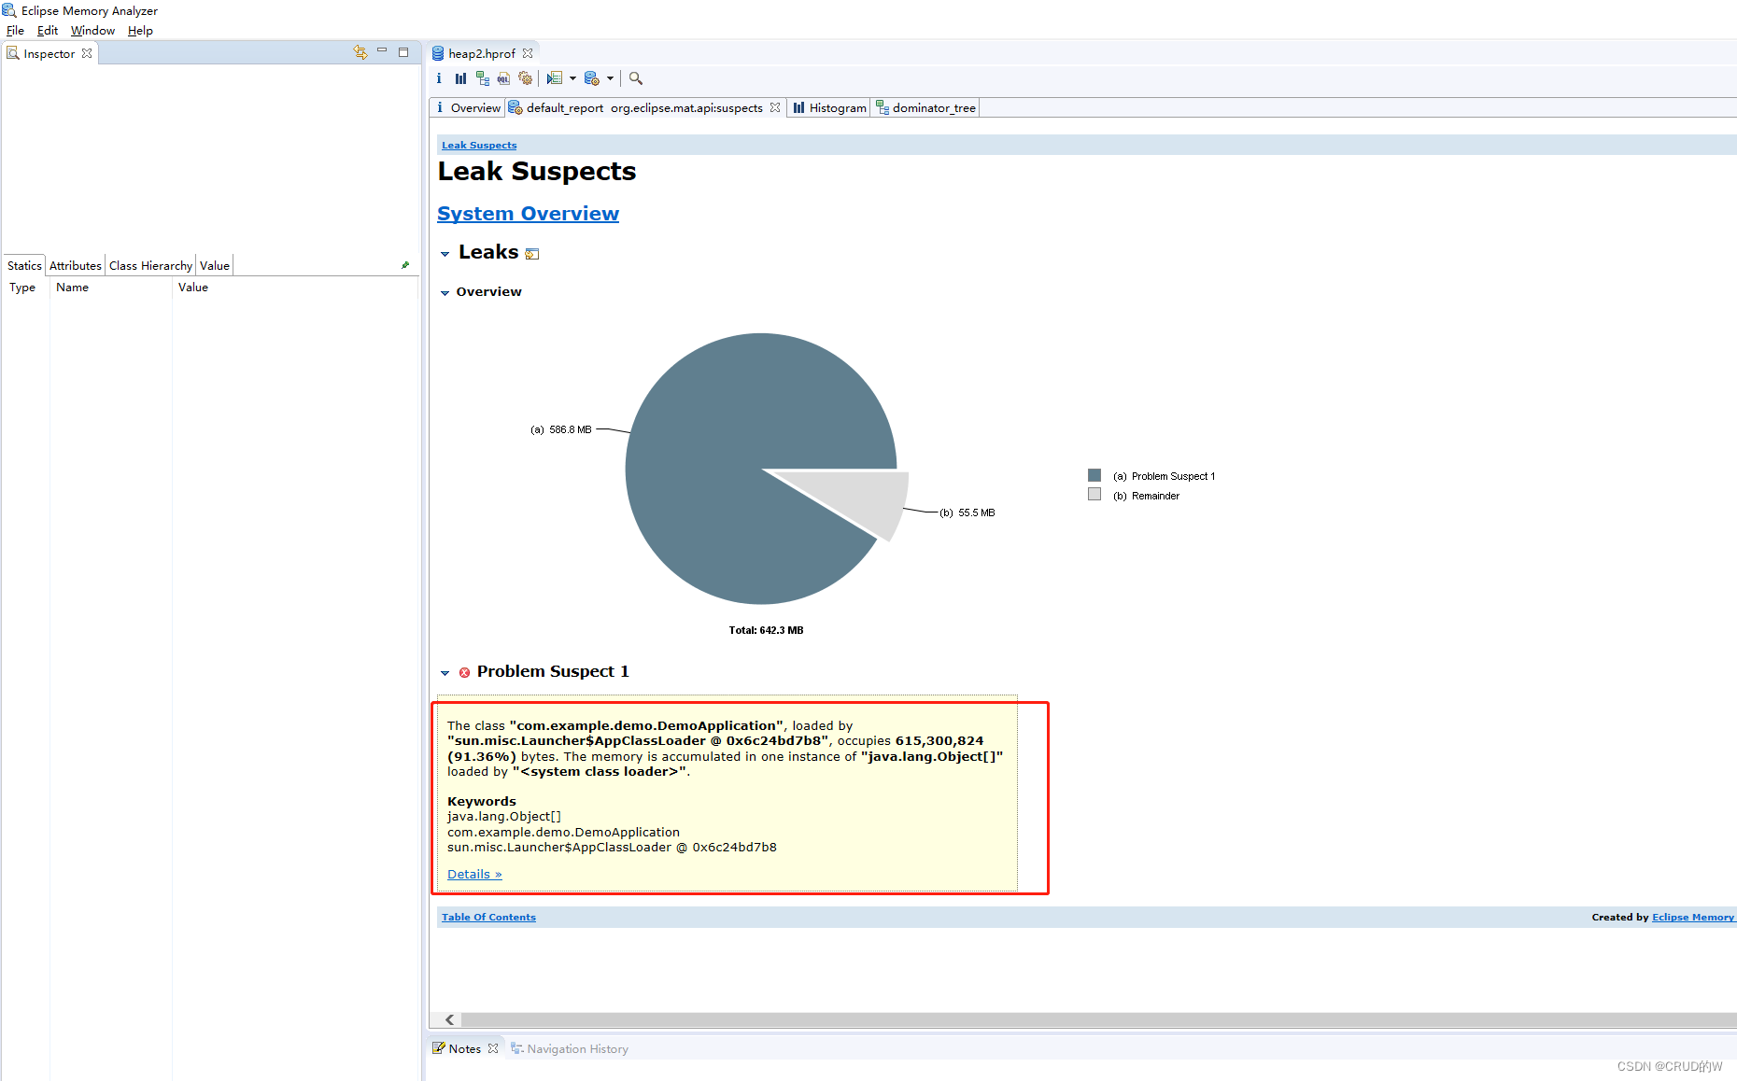
Task: Click the Remainder legend swatch
Action: point(1094,495)
